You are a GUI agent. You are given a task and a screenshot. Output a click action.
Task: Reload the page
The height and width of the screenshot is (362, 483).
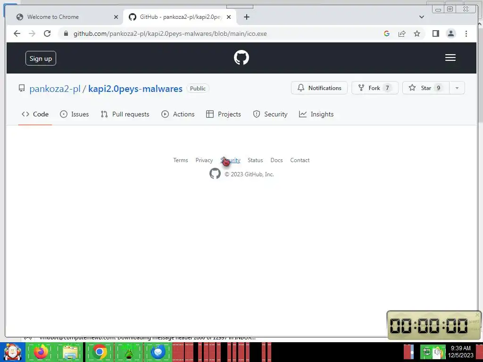[x=47, y=33]
